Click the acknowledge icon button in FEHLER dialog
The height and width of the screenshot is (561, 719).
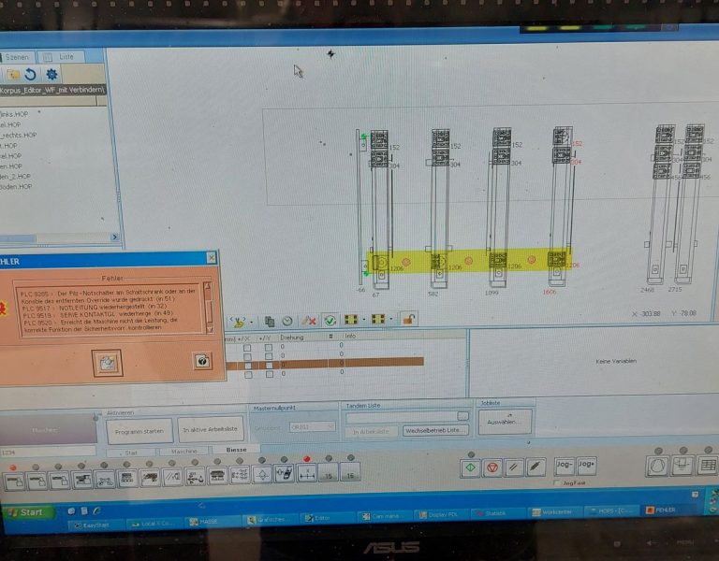pyautogui.click(x=108, y=363)
